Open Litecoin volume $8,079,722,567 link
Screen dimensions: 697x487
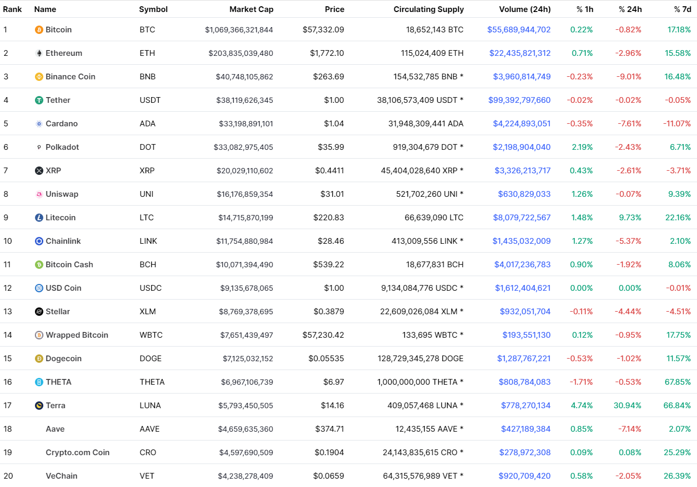(522, 218)
